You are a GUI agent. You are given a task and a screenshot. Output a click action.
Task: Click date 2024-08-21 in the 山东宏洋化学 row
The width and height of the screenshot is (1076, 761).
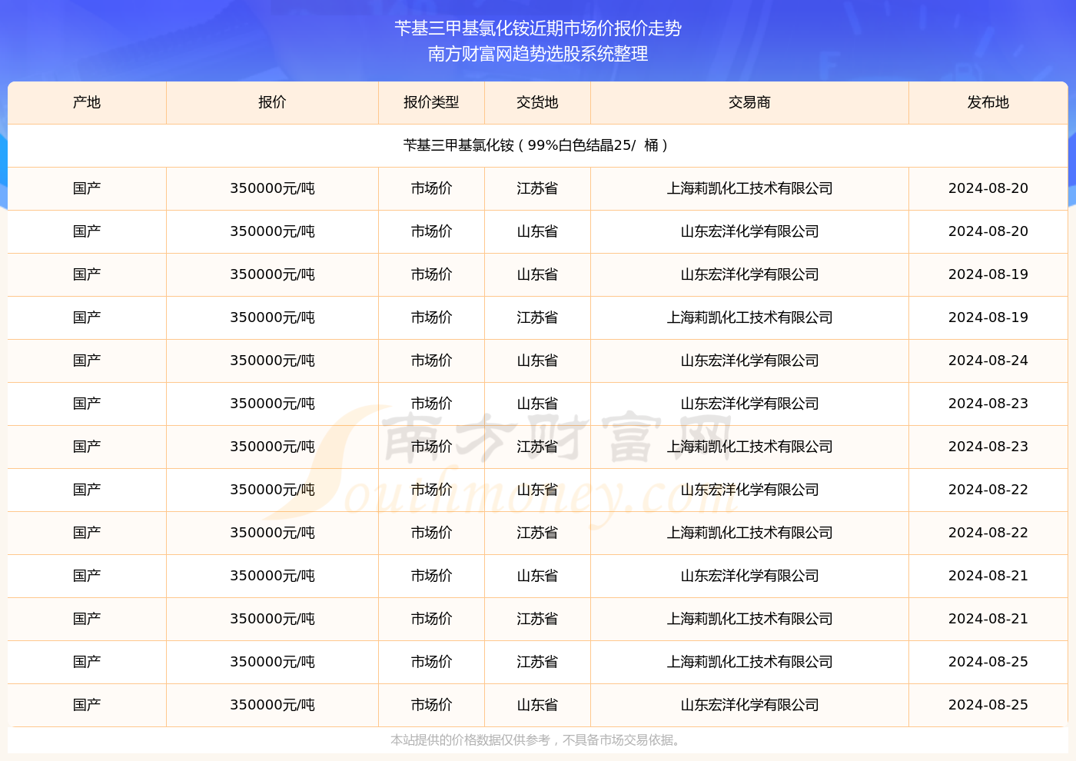click(988, 576)
